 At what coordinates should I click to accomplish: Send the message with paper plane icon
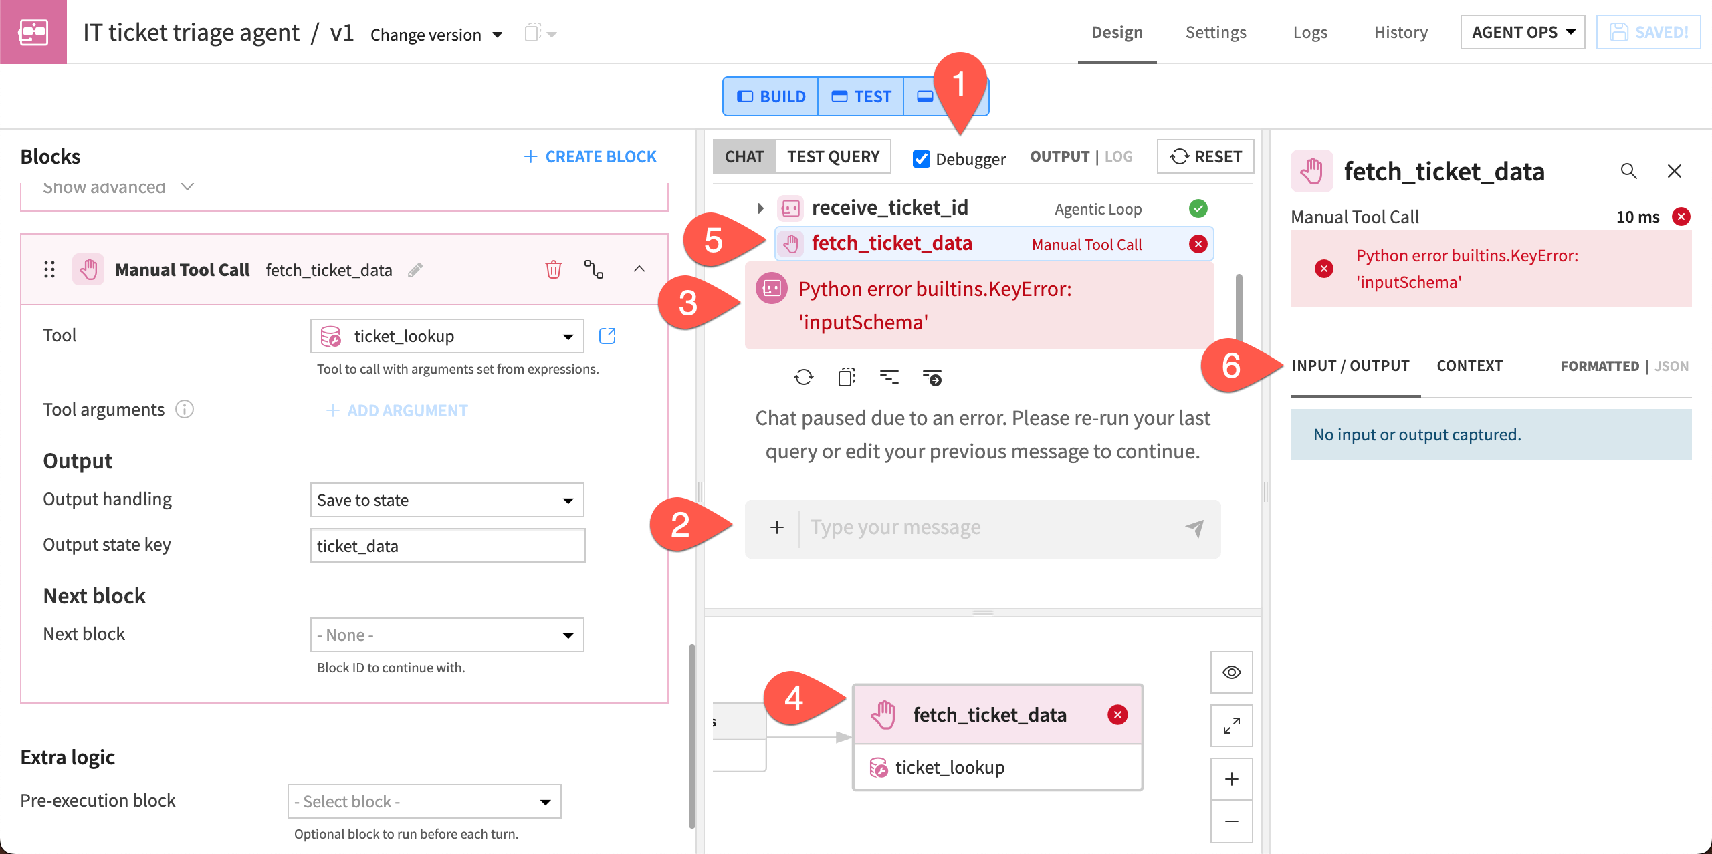coord(1194,528)
